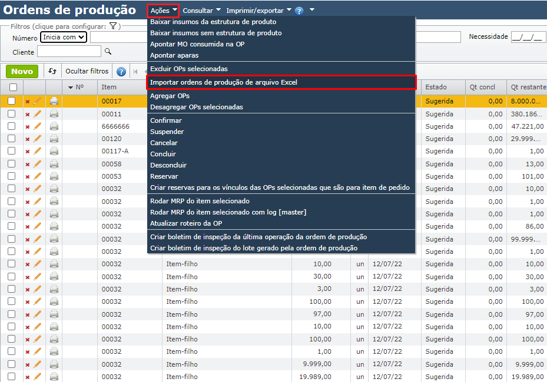Open the Consultar dropdown menu
The height and width of the screenshot is (382, 547).
coord(200,9)
